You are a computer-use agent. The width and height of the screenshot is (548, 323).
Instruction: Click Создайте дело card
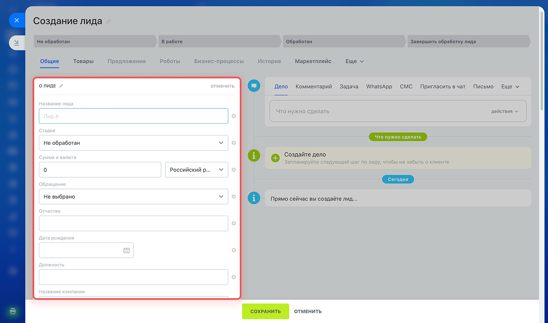point(398,158)
